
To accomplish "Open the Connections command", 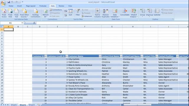I will pos(56,10).
